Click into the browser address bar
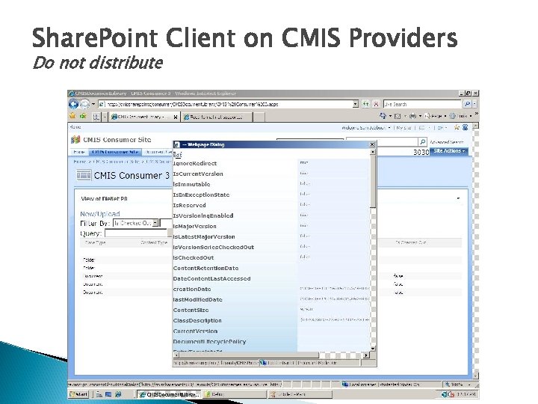Viewport: 538px width, 404px height. click(x=226, y=104)
